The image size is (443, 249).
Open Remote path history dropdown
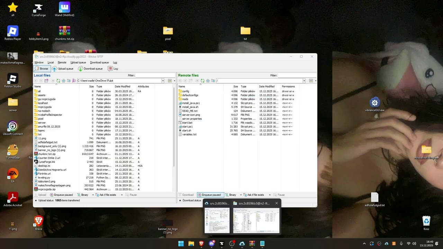click(x=304, y=81)
